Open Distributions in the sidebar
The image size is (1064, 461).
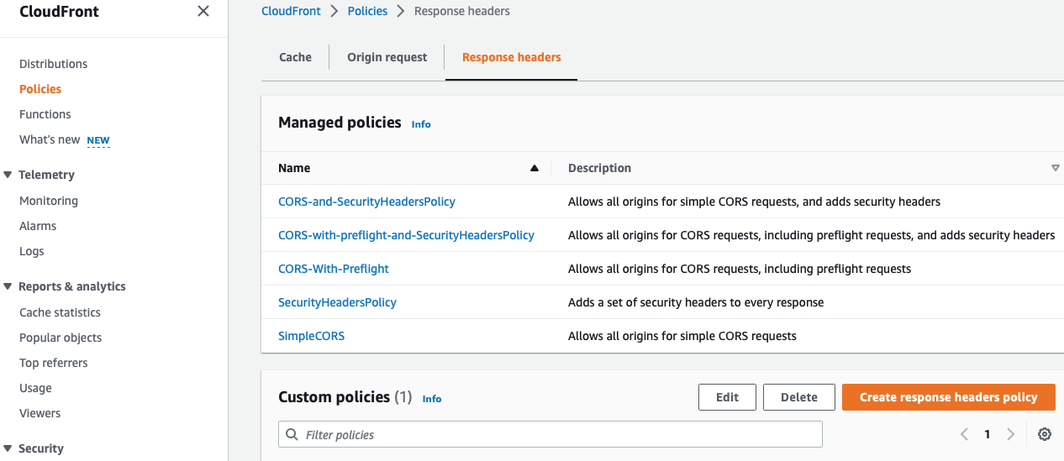tap(53, 64)
